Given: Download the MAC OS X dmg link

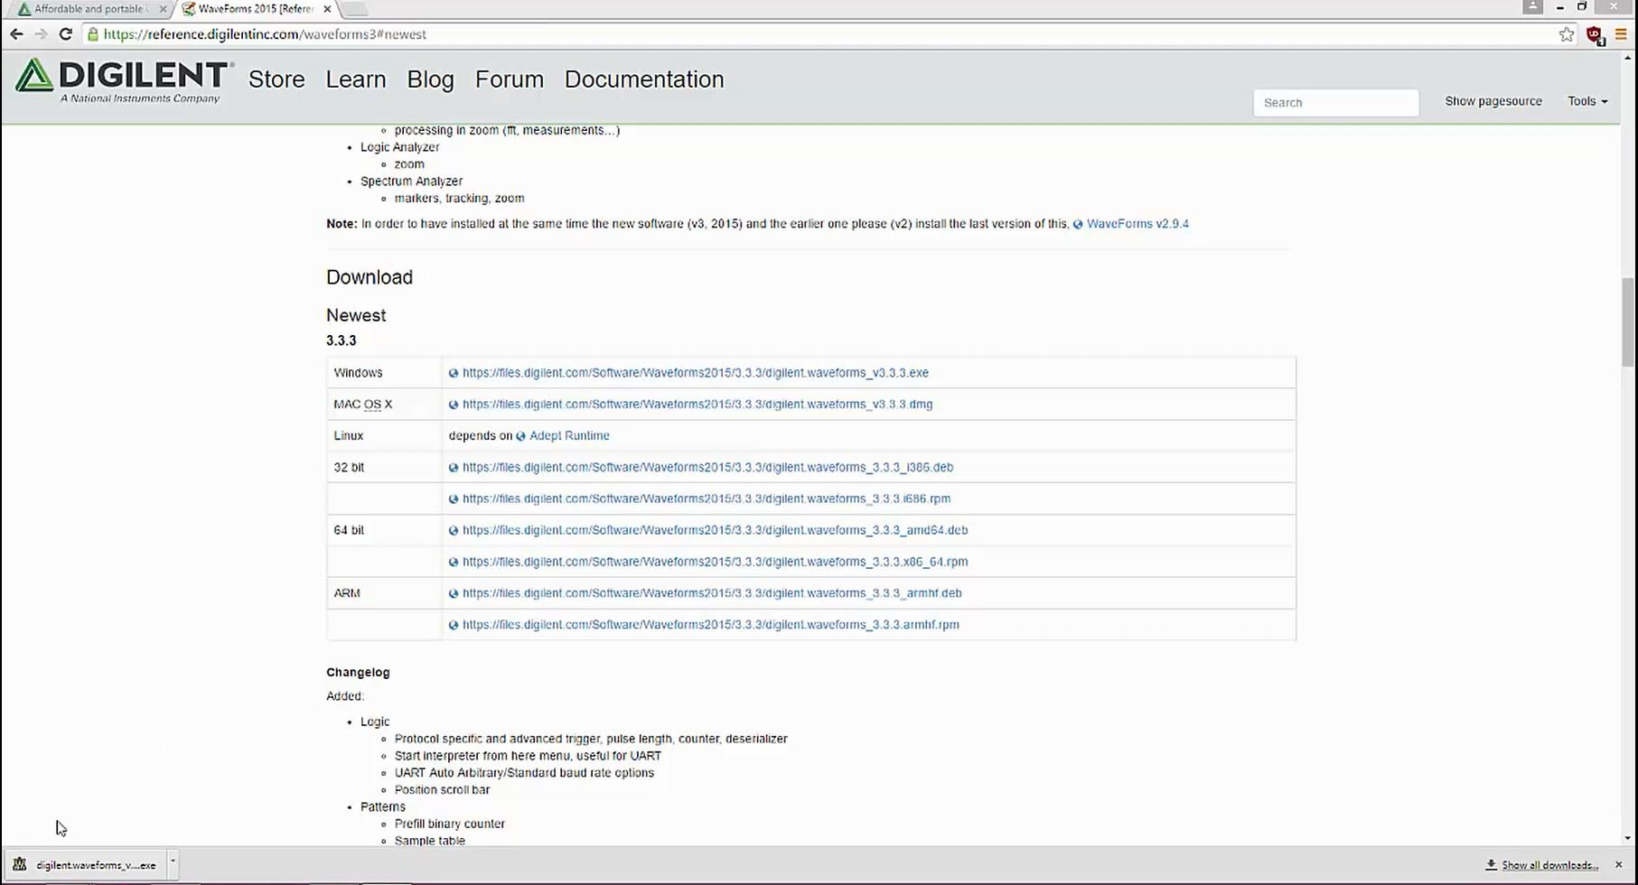Looking at the screenshot, I should (697, 405).
